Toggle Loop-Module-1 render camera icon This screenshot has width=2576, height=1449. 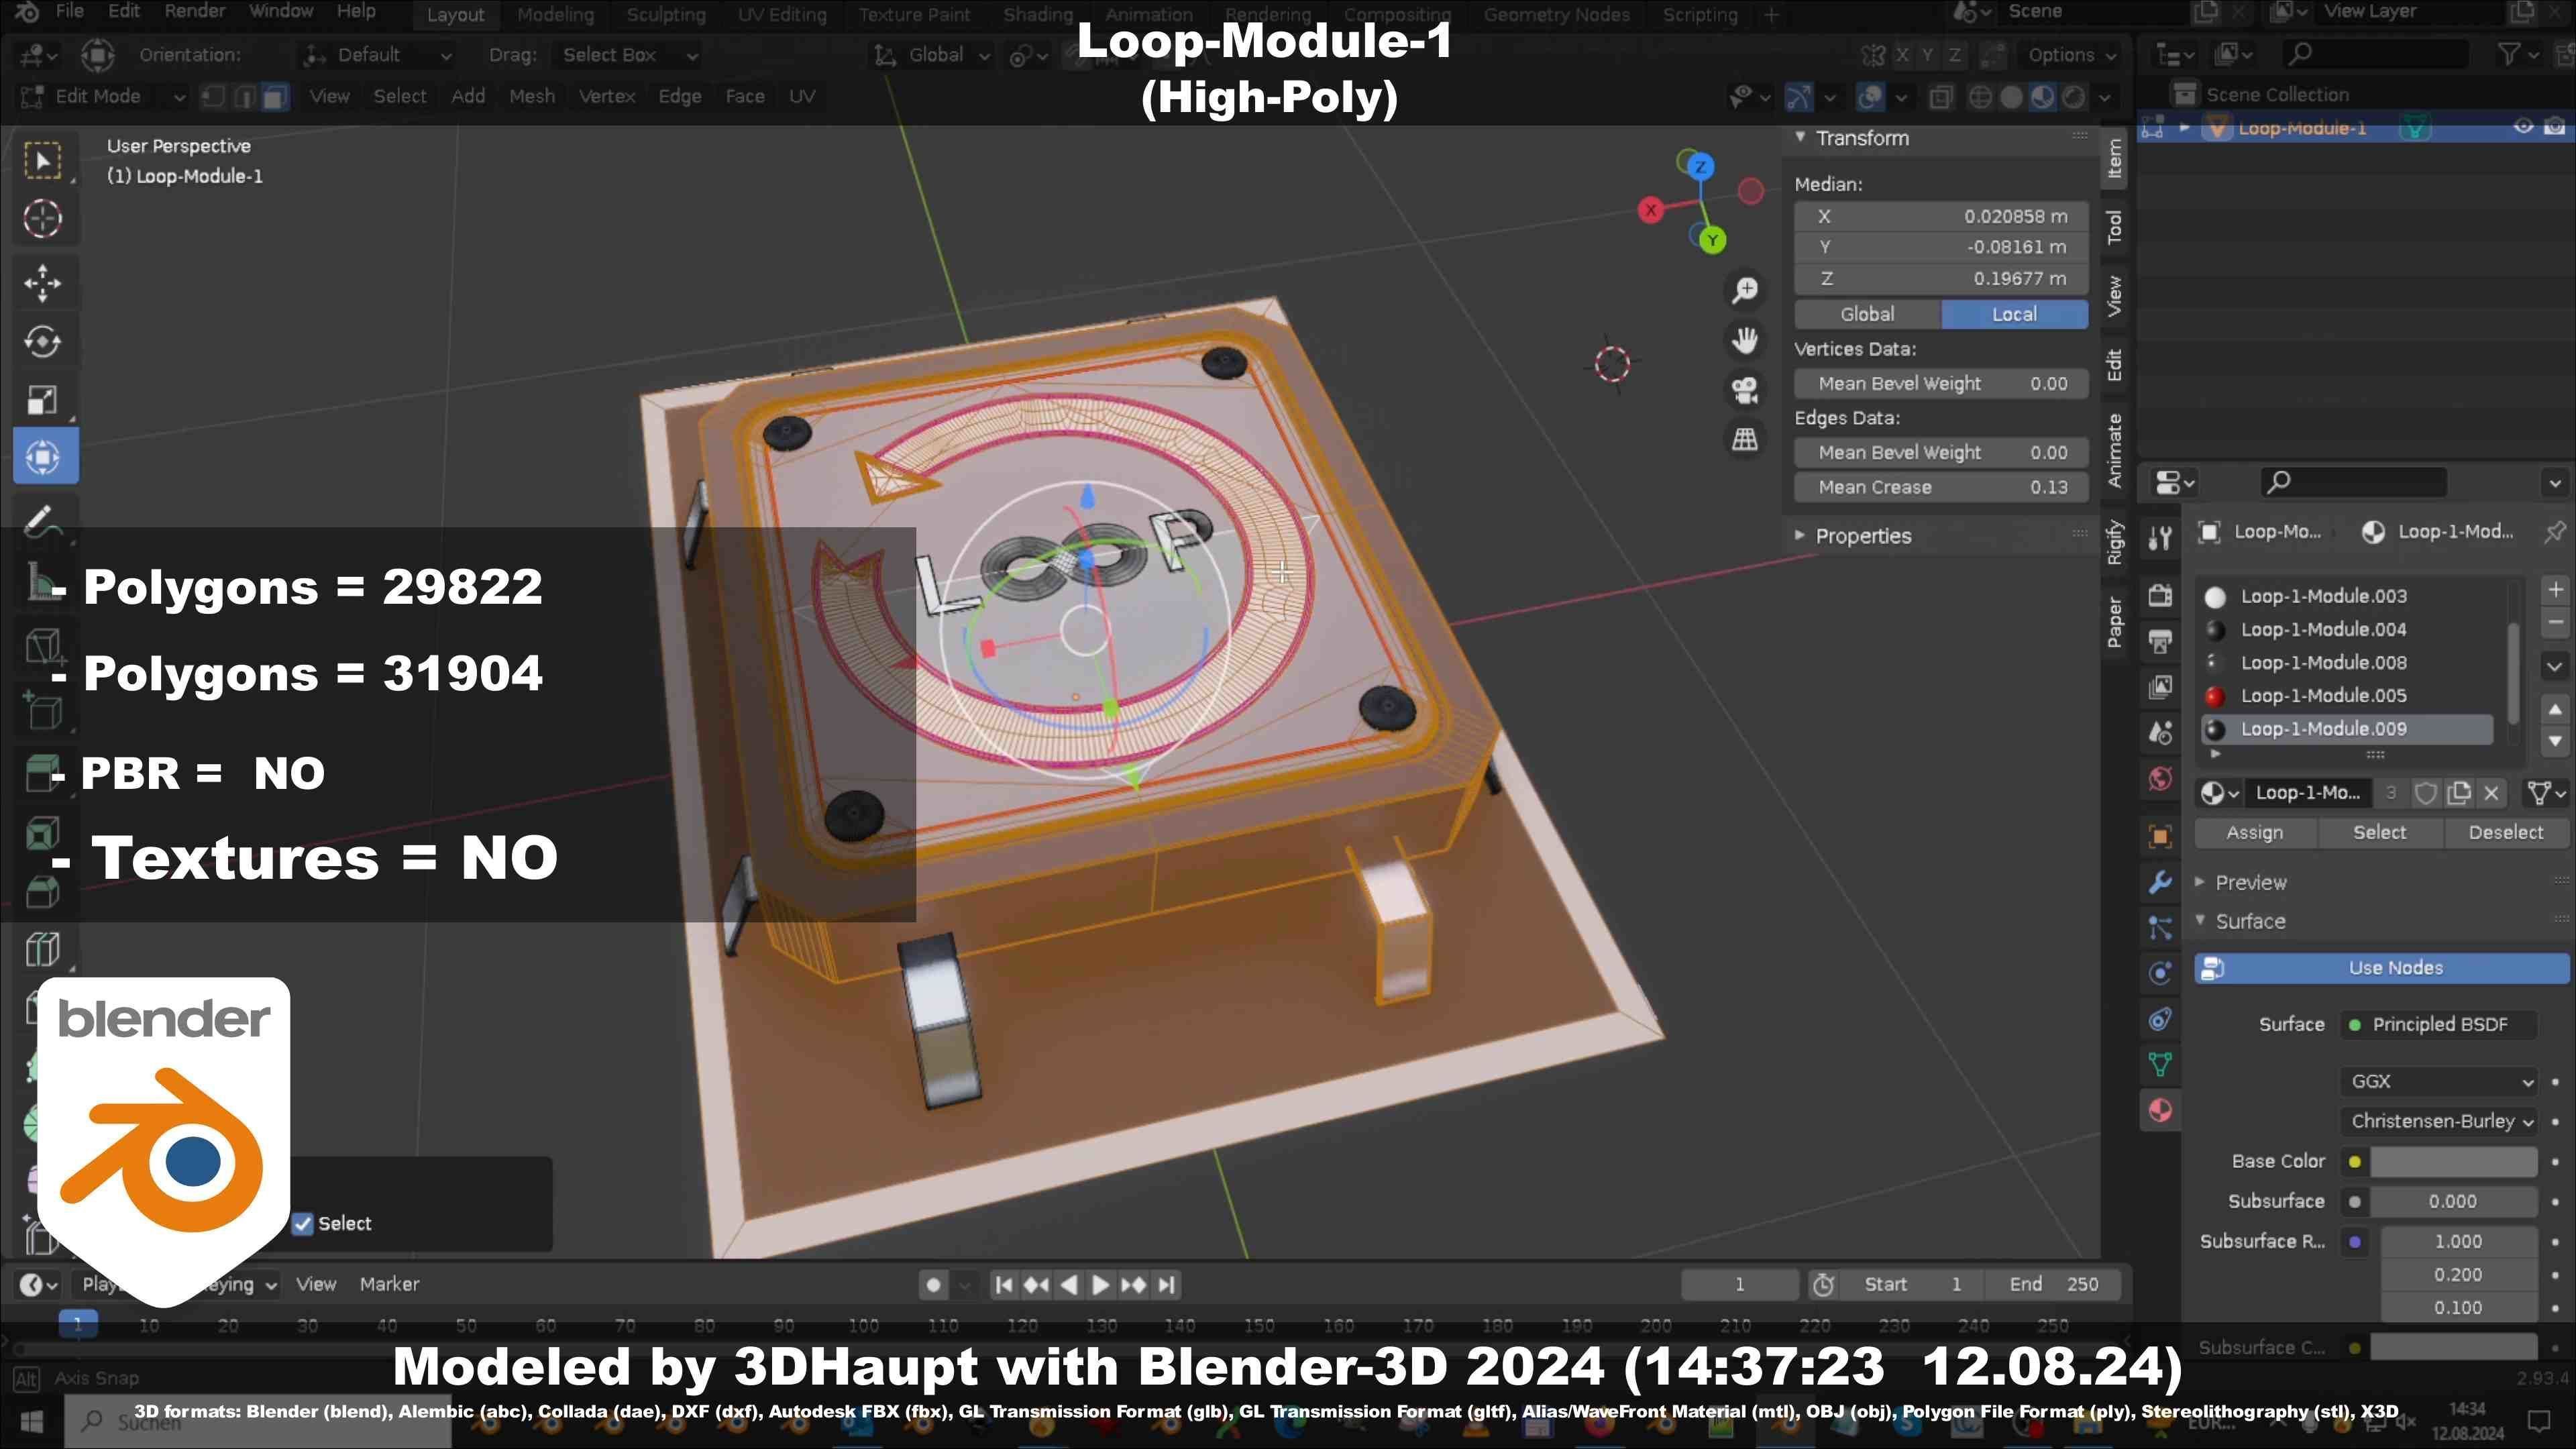2554,127
